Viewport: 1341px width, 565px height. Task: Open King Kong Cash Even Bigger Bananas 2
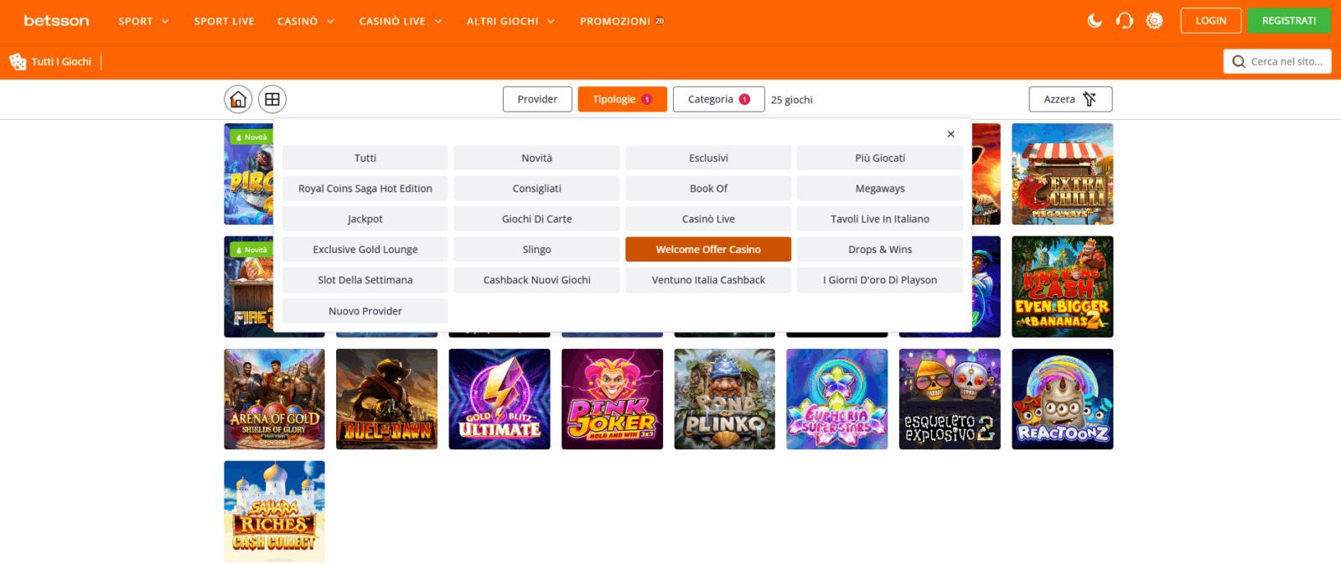[x=1063, y=287]
